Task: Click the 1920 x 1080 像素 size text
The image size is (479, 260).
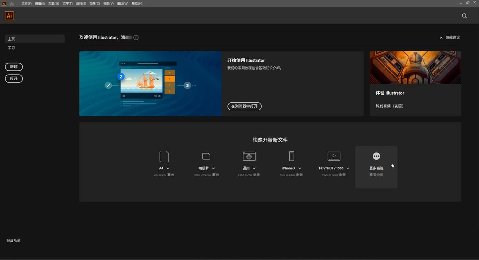Action: pos(334,175)
